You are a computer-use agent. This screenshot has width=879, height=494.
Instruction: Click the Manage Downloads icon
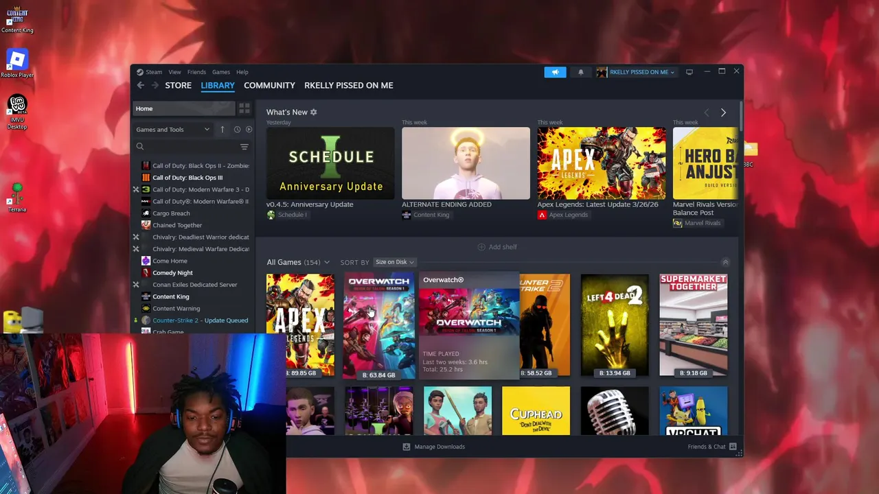tap(406, 447)
